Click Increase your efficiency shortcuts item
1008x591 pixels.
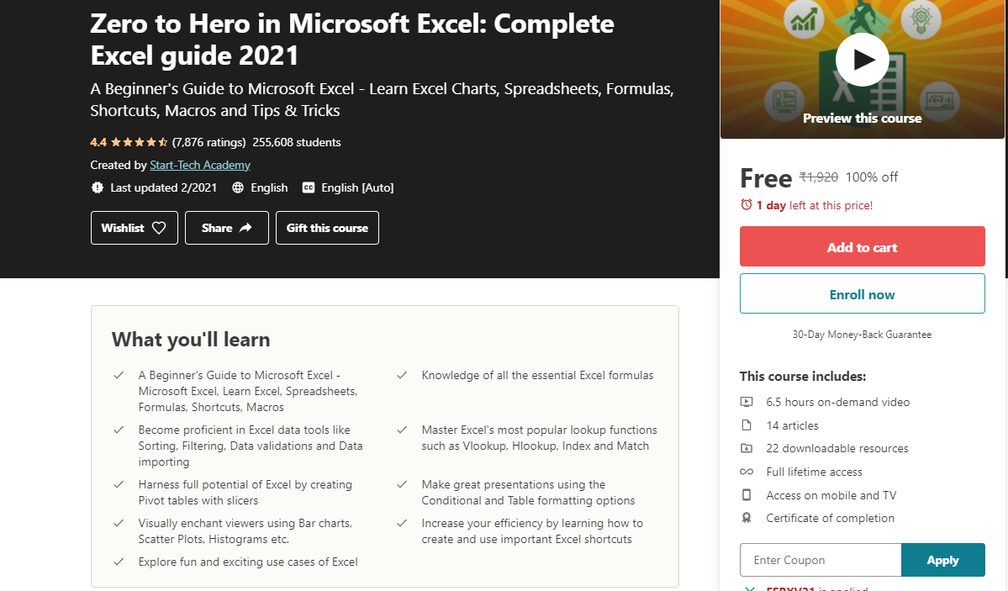(x=532, y=531)
